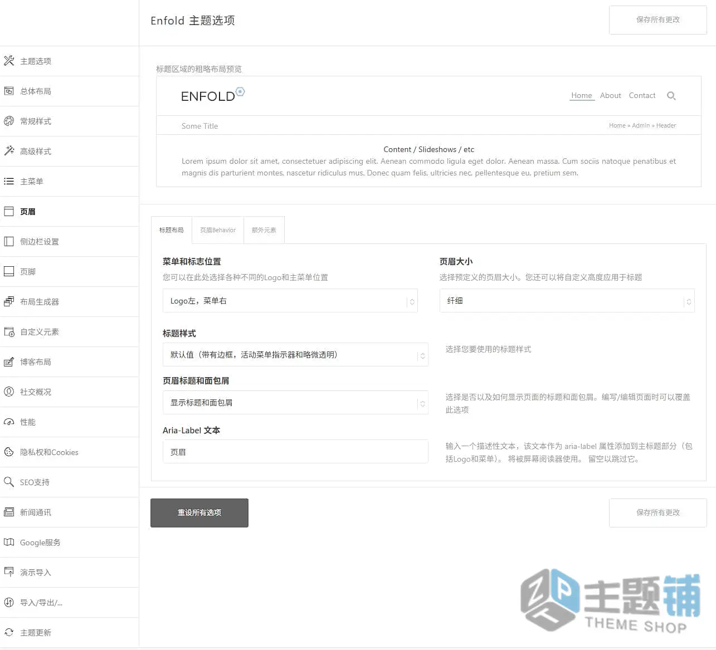The image size is (716, 650).
Task: Click the 隐私权和Cookies cookie icon
Action: (x=9, y=452)
